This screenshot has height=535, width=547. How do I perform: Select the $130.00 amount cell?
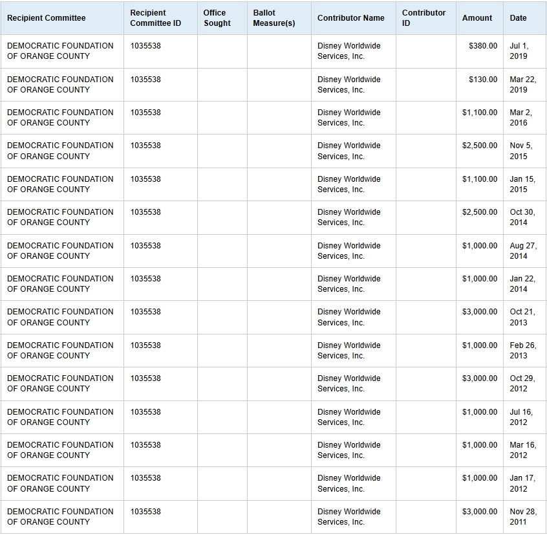coord(483,80)
